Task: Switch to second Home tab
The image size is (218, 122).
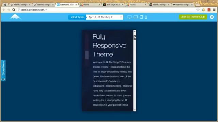Action: click(136, 5)
